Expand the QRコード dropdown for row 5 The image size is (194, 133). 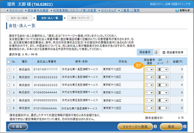coord(163,100)
